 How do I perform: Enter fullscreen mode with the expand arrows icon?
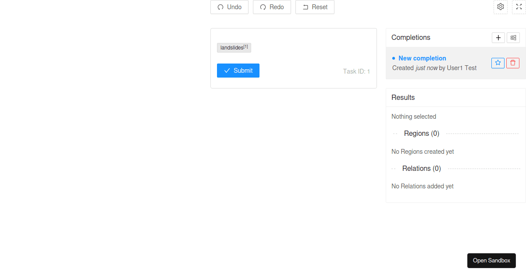click(x=519, y=7)
